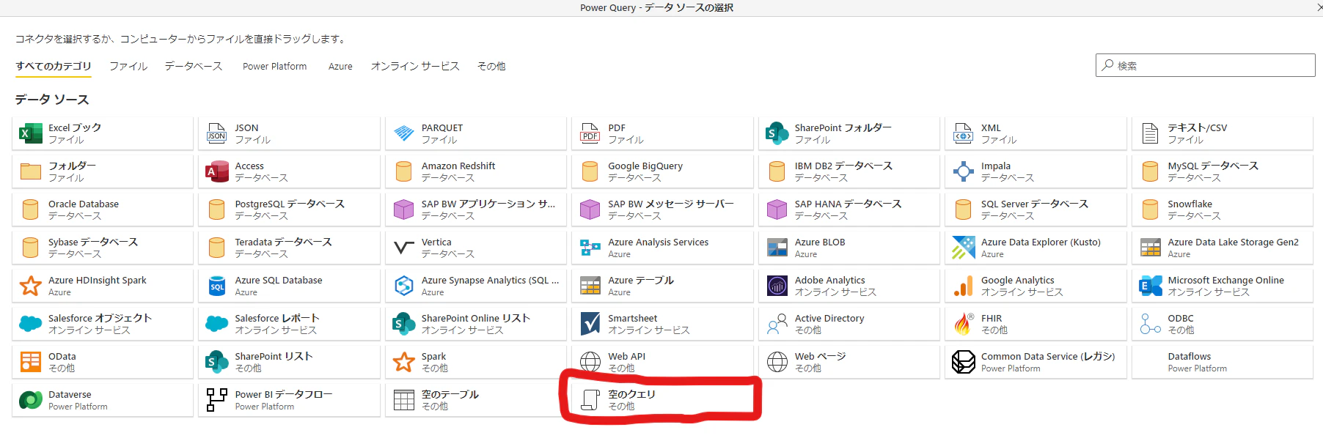
Task: Select the Smartsheet connector icon
Action: 590,324
